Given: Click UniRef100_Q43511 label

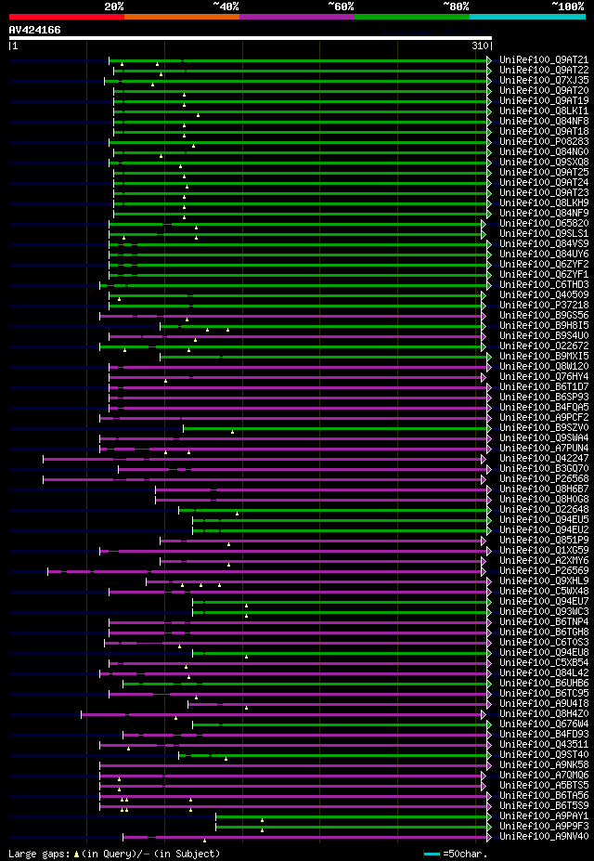Looking at the screenshot, I should pyautogui.click(x=544, y=745).
